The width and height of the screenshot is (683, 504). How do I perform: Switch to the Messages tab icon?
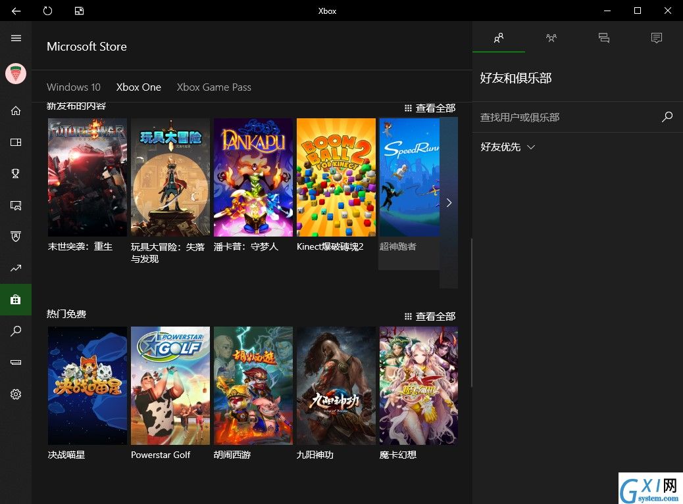tap(604, 38)
